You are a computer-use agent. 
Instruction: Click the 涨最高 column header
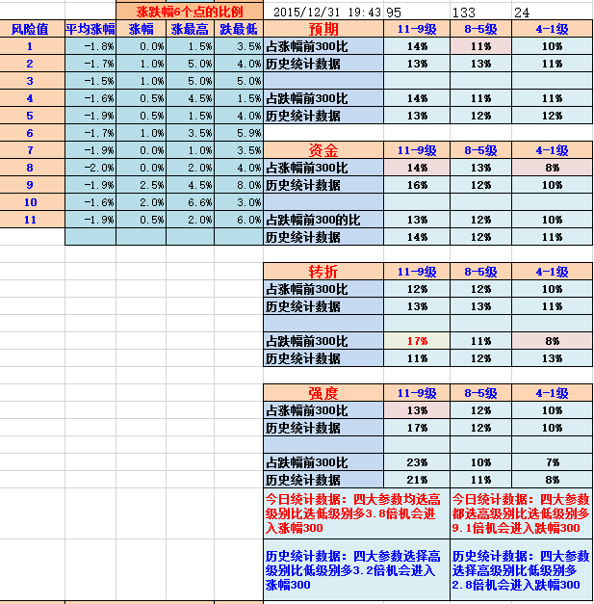click(191, 29)
